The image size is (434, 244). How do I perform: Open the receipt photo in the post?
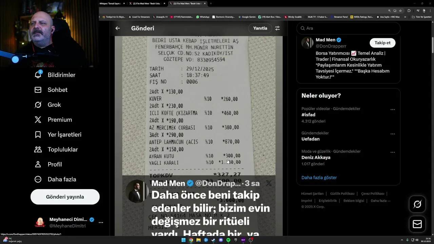pyautogui.click(x=199, y=105)
